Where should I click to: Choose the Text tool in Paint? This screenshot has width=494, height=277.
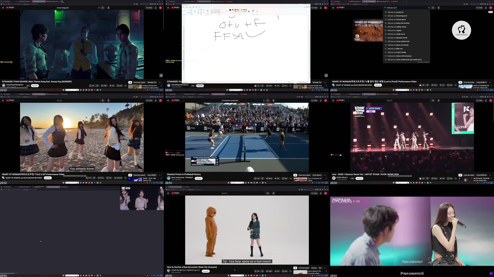[204, 10]
